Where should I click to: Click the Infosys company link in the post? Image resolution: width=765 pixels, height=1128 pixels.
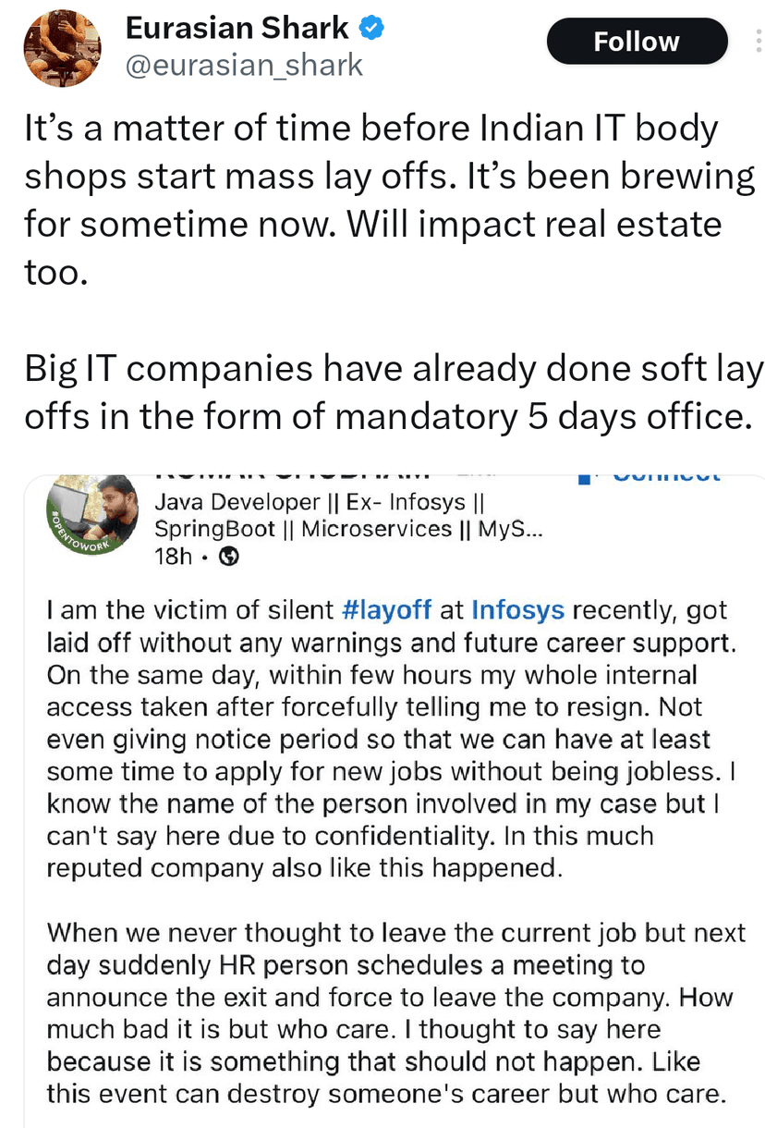click(519, 610)
